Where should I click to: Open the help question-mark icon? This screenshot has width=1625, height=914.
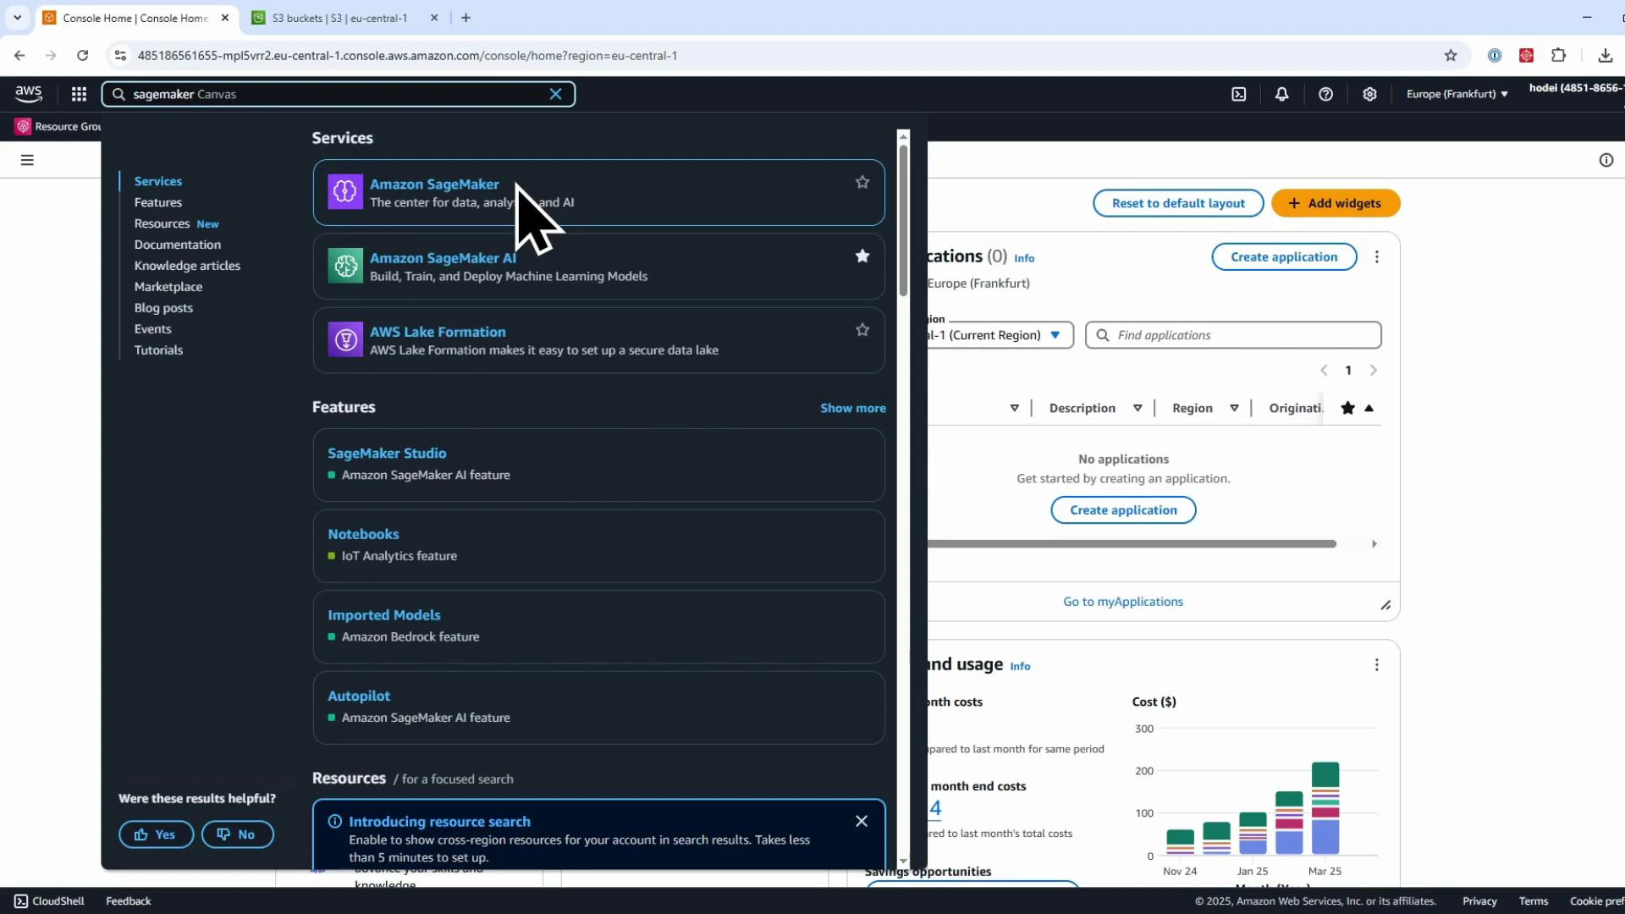pyautogui.click(x=1325, y=94)
